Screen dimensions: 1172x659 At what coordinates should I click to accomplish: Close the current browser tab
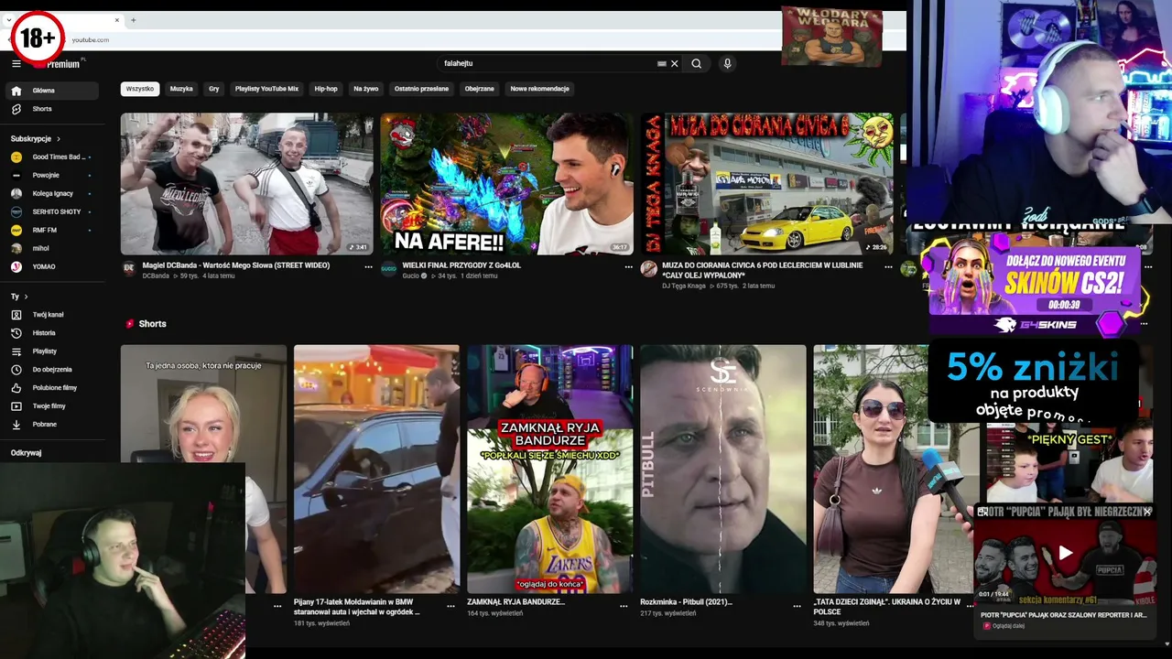click(x=117, y=20)
